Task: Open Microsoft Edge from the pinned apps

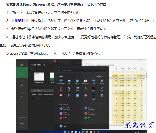Action: click(x=61, y=82)
